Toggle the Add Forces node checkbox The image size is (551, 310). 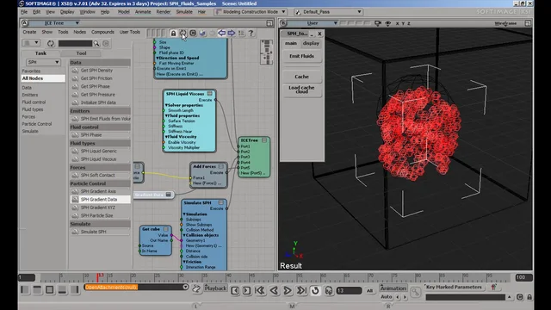(221, 166)
